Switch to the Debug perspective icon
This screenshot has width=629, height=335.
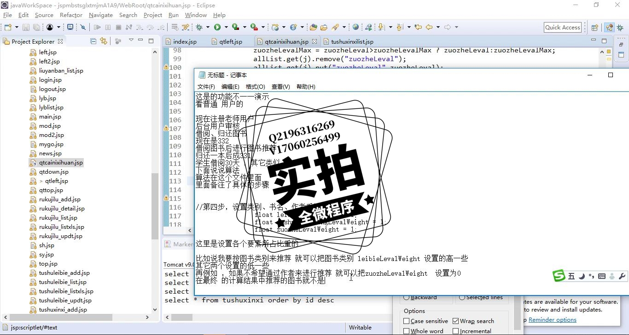(x=620, y=27)
